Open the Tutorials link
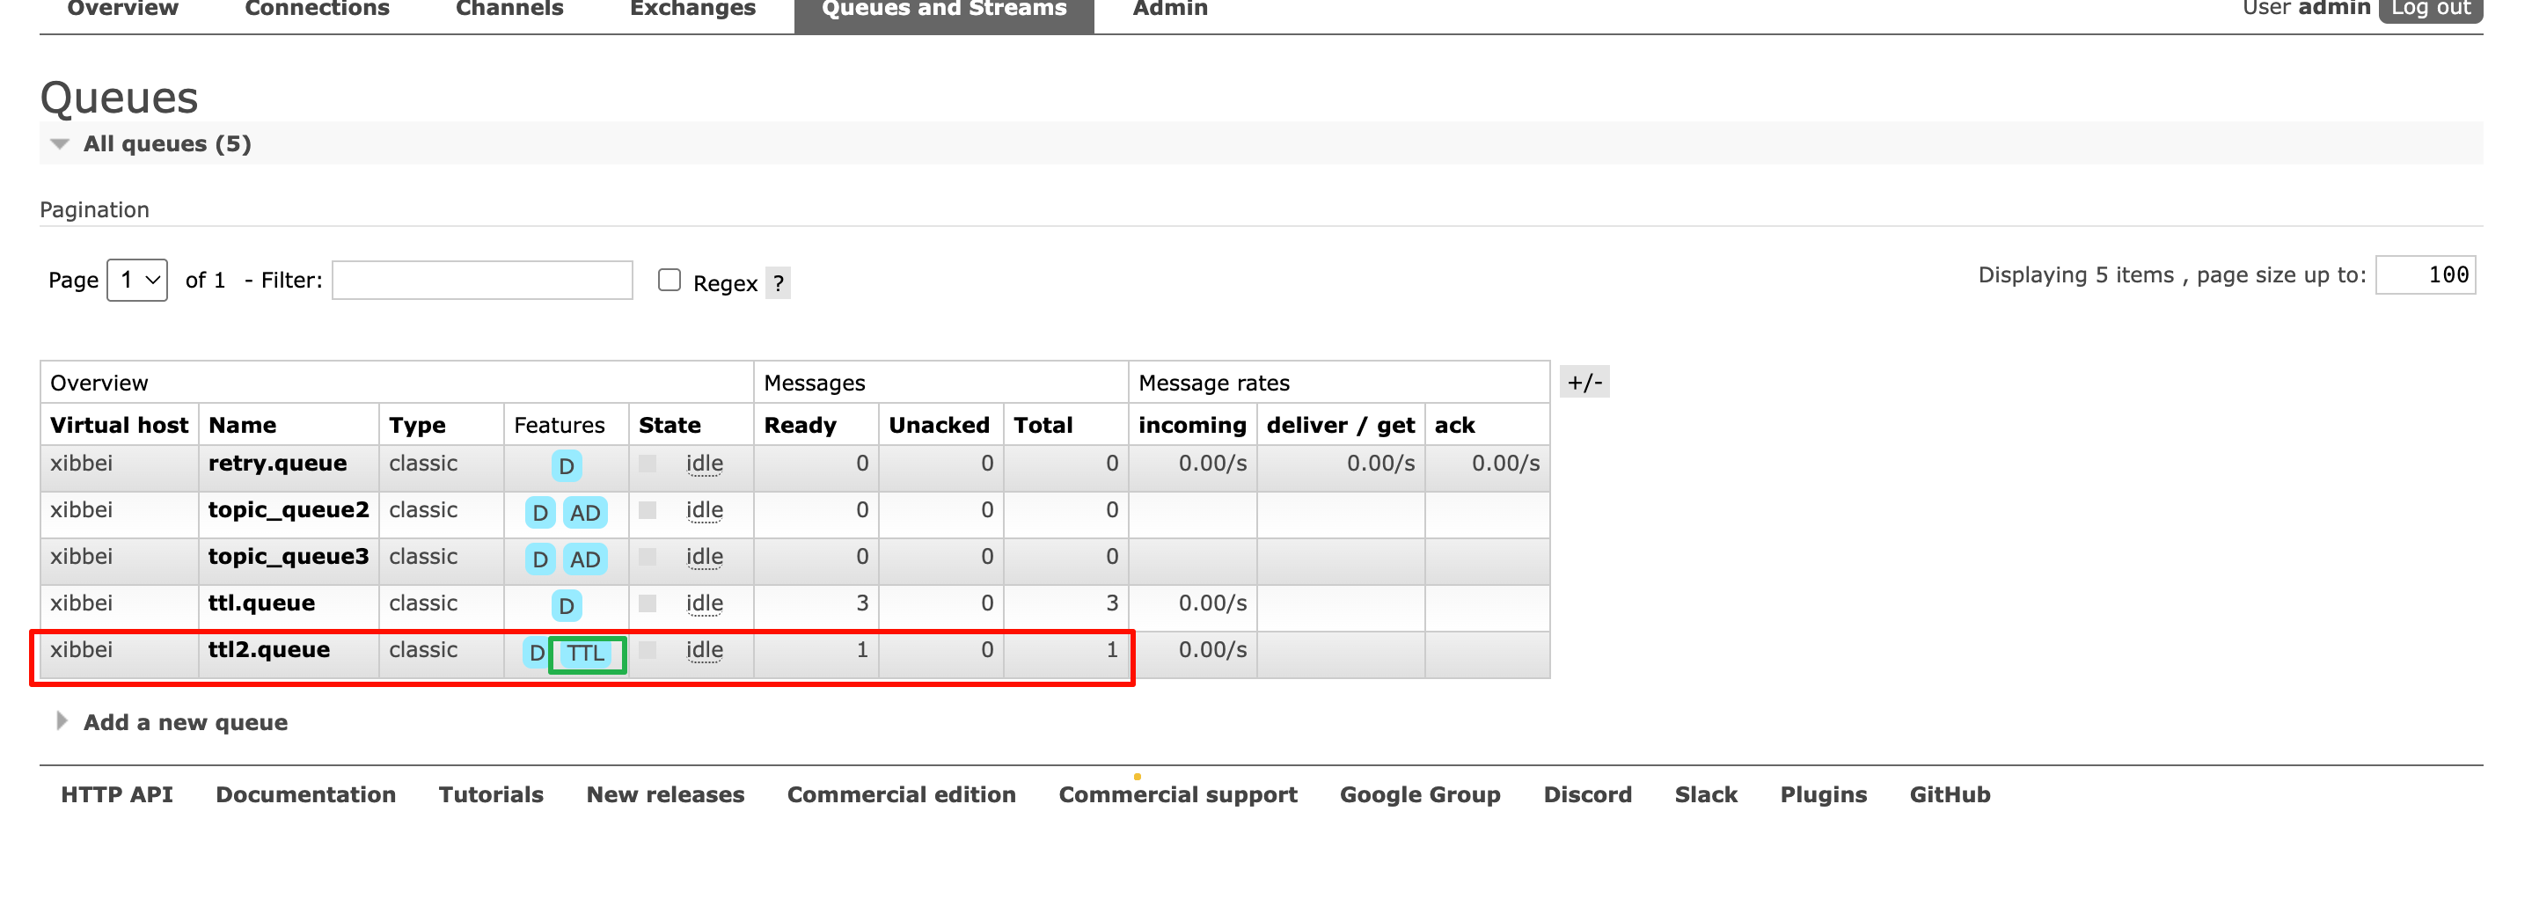Screen dimensions: 2532x899 [x=491, y=795]
